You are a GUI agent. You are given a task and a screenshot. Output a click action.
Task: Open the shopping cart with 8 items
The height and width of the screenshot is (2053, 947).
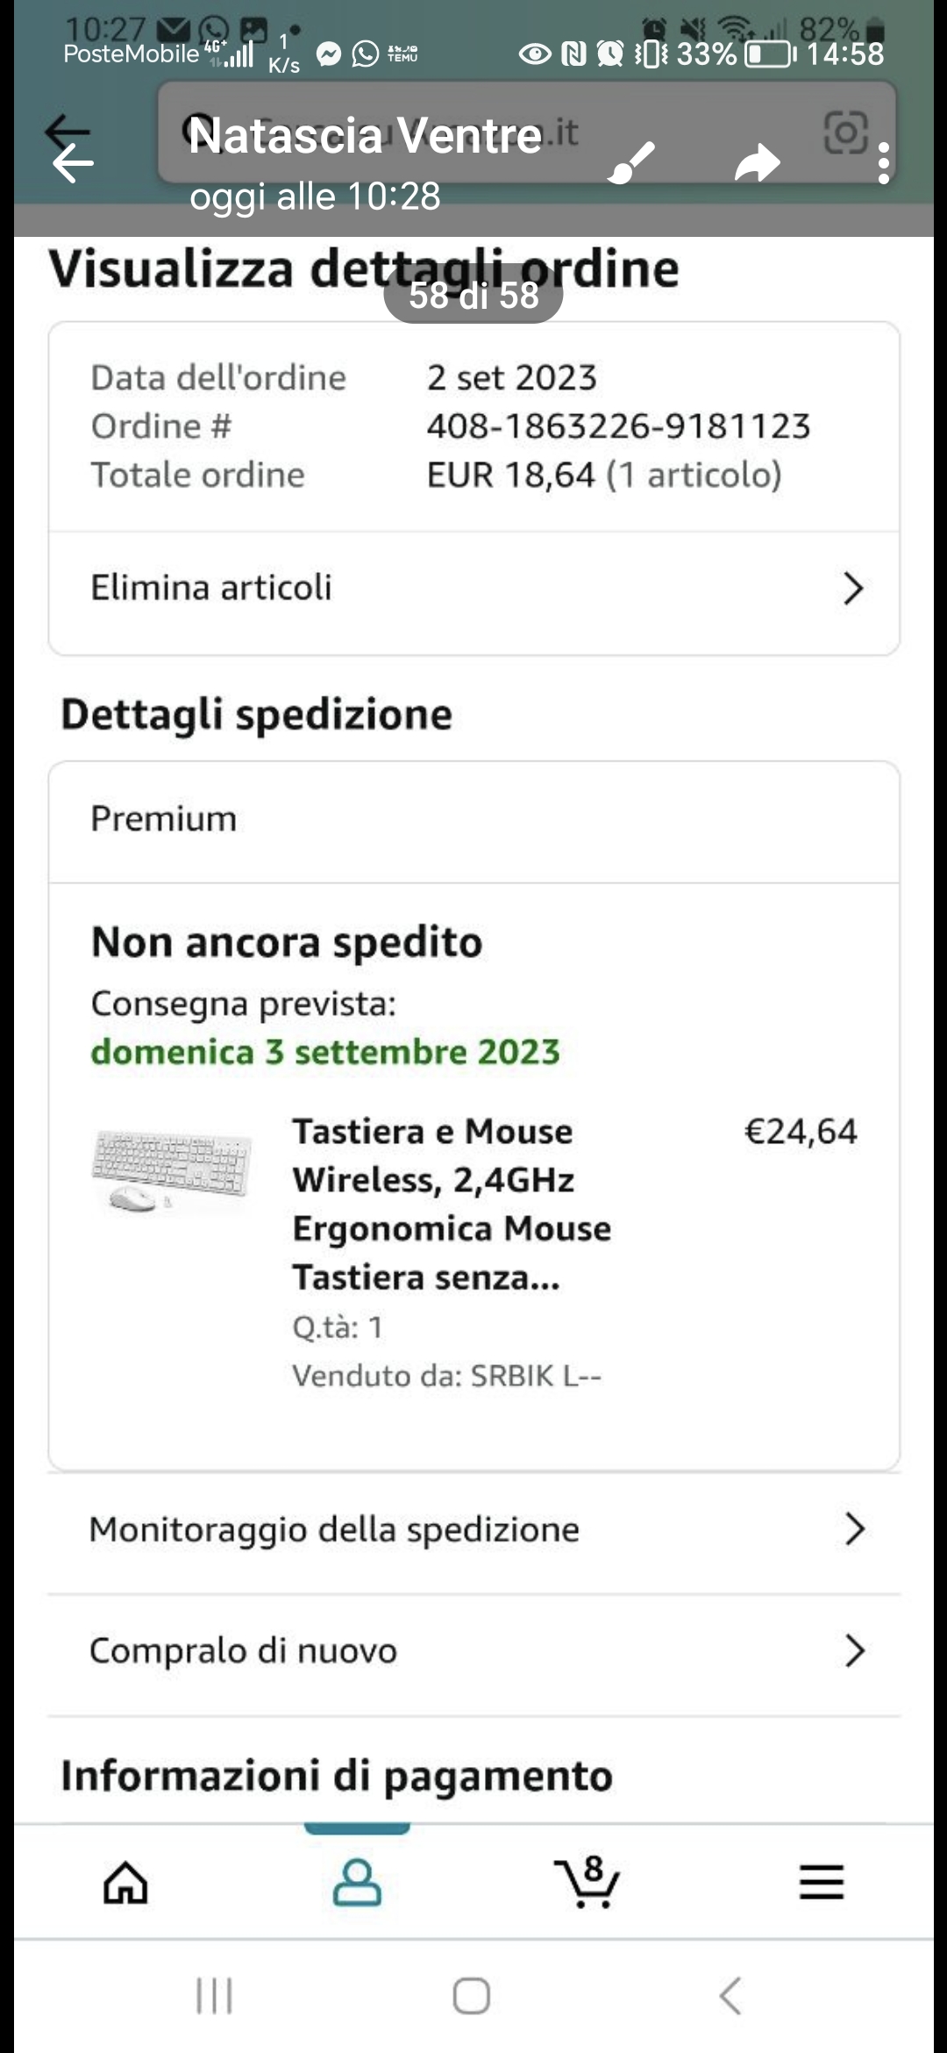pos(587,1881)
